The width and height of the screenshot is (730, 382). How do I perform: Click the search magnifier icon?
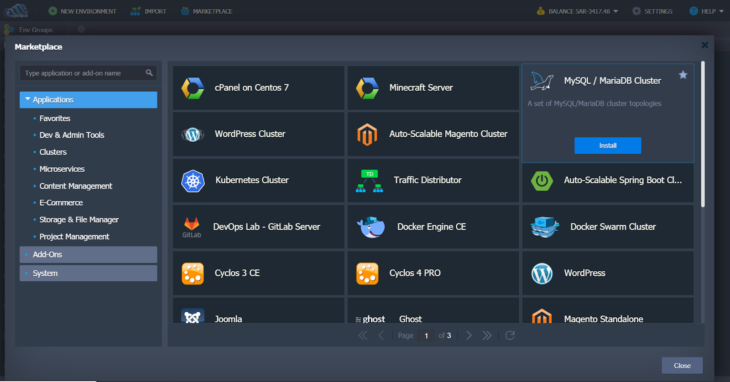tap(149, 73)
